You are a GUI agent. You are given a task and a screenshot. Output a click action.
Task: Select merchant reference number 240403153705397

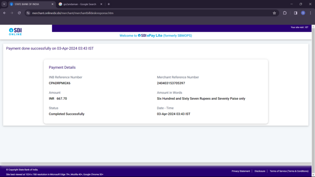tap(171, 83)
